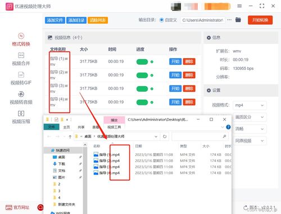Select 播放 contextual tab

(x=114, y=120)
